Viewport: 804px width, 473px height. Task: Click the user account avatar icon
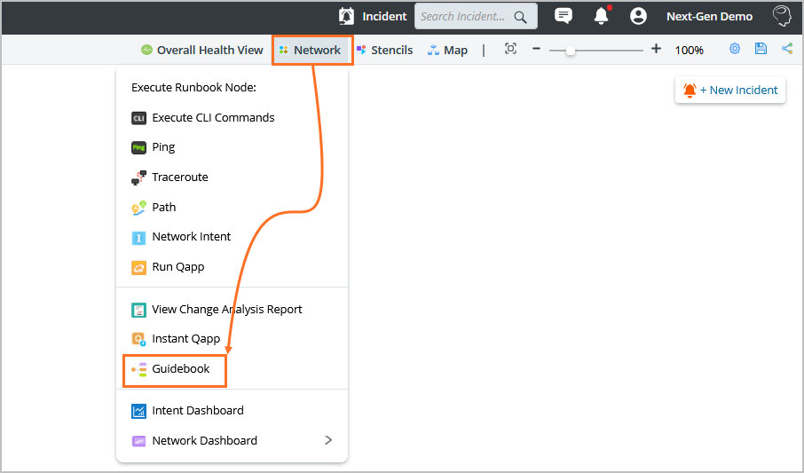638,16
